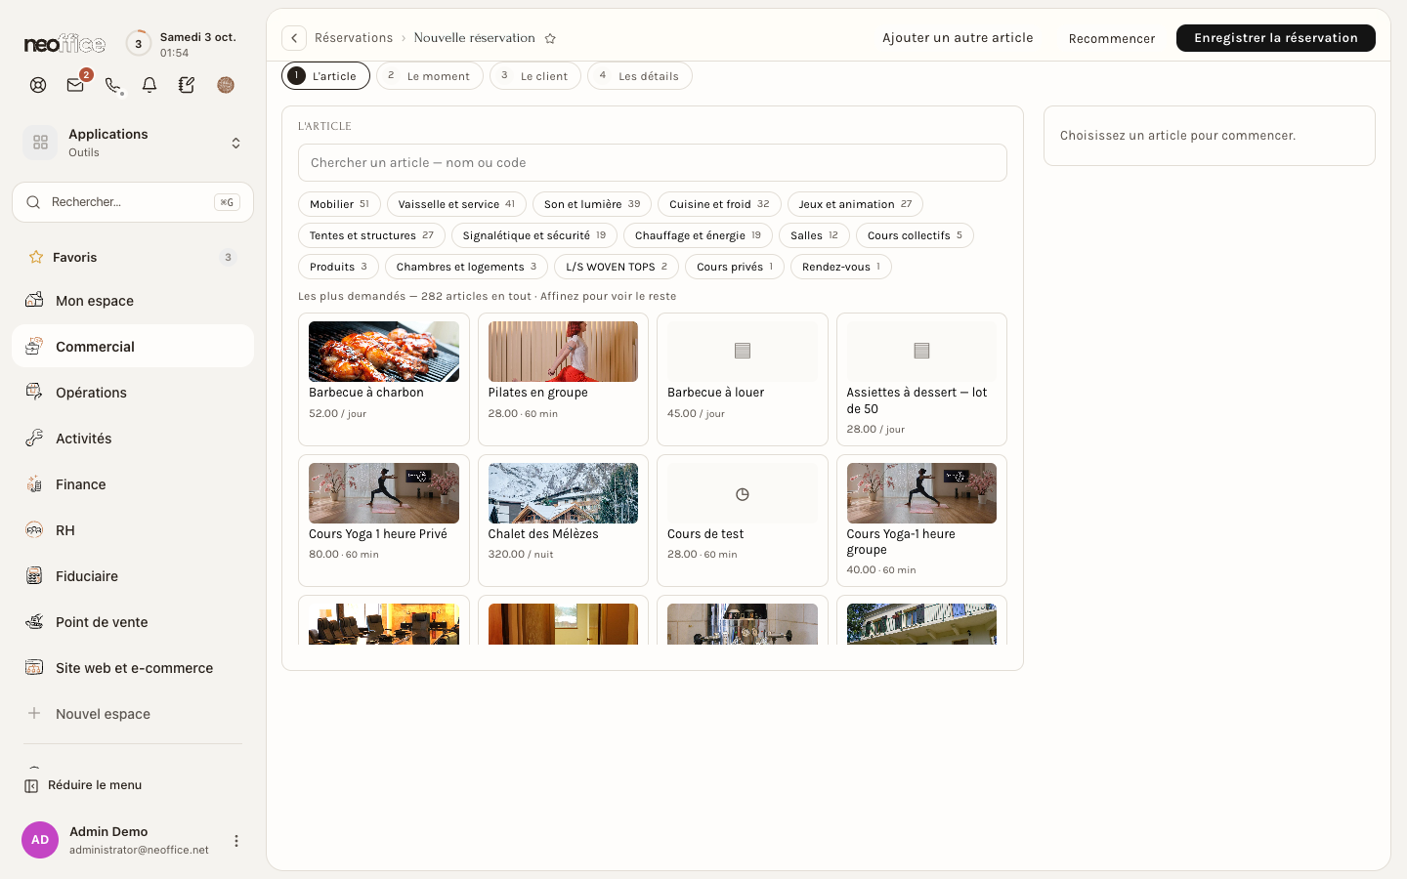Open the mail inbox with 2 unread

[x=75, y=85]
